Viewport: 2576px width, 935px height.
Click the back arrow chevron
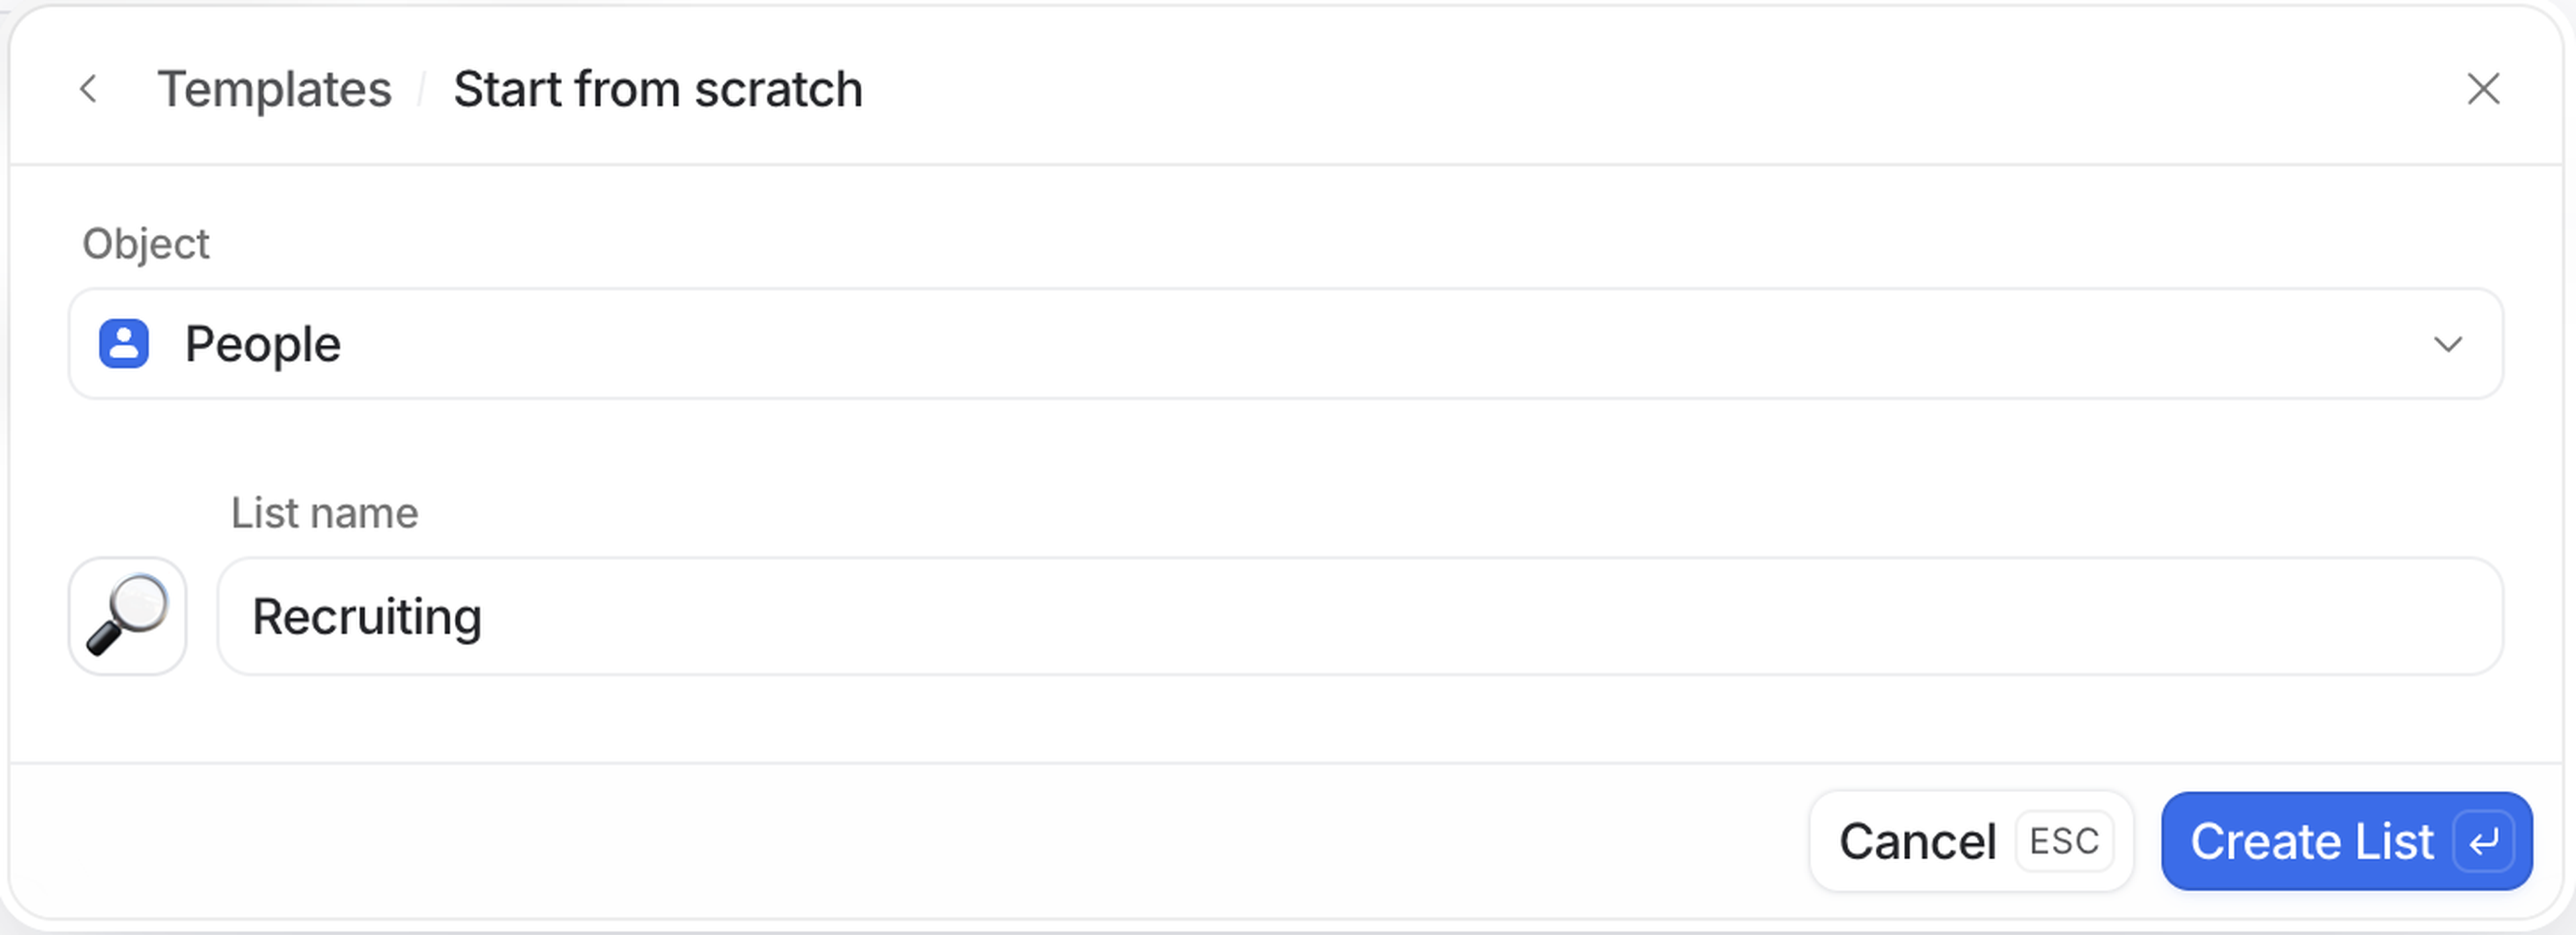[88, 89]
